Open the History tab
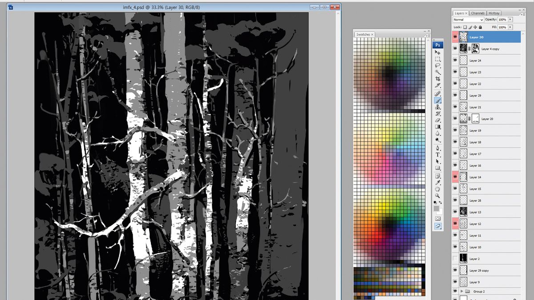The width and height of the screenshot is (534, 300). pos(494,13)
